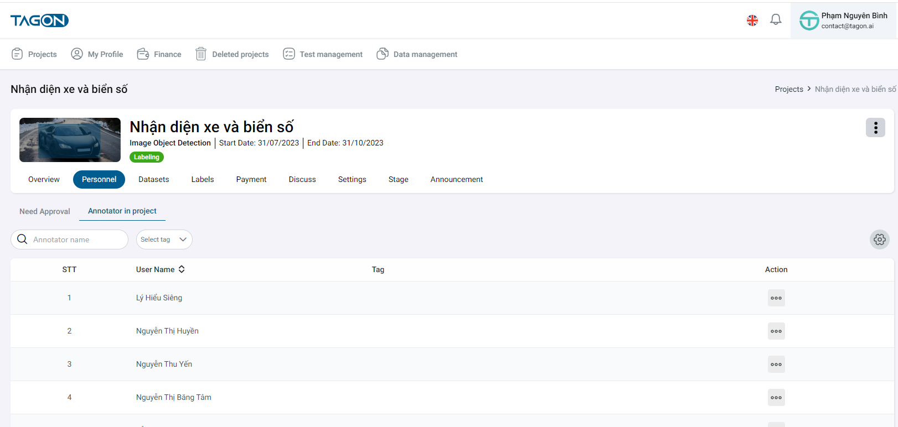Open action menu for Lý Hiểu Siêng
This screenshot has width=898, height=427.
[776, 298]
